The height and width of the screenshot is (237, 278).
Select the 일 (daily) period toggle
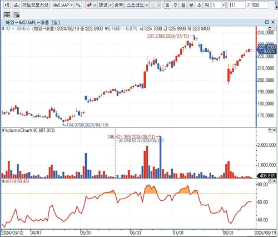pyautogui.click(x=167, y=5)
